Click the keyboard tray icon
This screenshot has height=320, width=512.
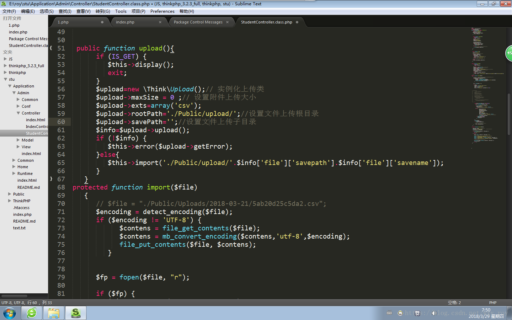coord(389,313)
